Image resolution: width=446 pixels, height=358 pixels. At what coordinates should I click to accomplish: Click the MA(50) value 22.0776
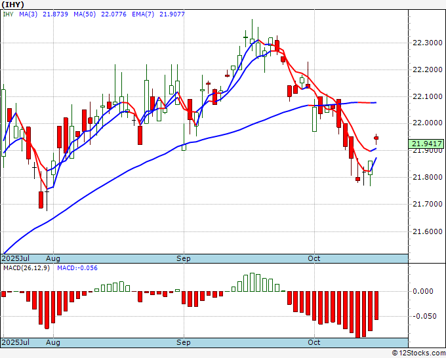tap(113, 14)
